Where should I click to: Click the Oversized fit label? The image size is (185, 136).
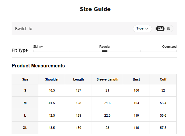tap(169, 47)
